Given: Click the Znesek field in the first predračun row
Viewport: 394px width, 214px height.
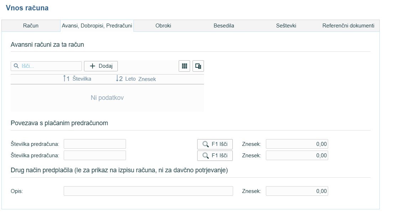Looking at the screenshot, I should 296,144.
